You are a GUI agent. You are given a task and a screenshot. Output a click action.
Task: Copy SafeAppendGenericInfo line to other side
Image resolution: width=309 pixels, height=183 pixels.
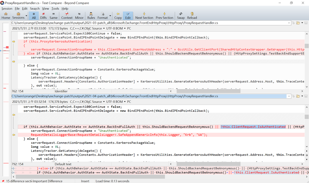(14, 135)
